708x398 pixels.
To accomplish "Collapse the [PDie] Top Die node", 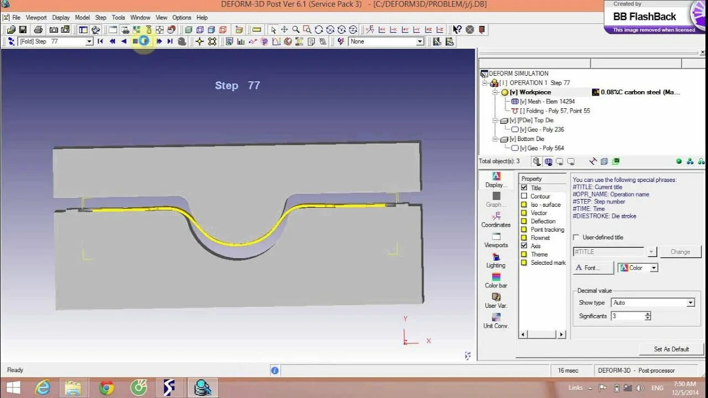I will (x=496, y=121).
